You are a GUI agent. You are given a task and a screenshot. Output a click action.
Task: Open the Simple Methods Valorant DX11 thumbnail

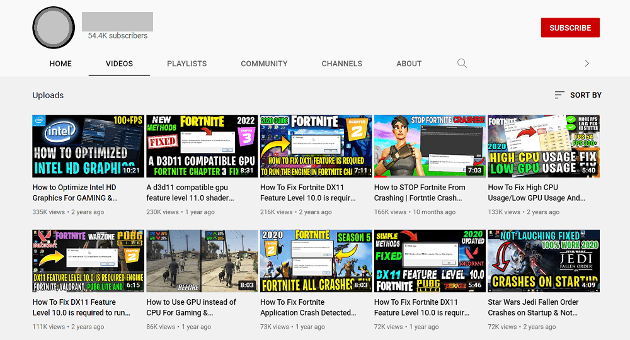point(430,261)
